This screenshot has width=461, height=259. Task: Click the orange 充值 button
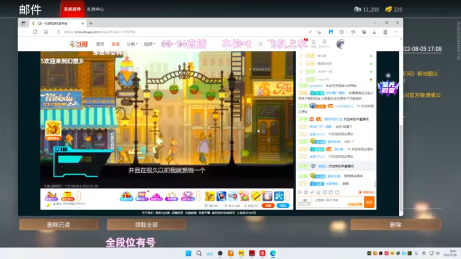(x=268, y=205)
